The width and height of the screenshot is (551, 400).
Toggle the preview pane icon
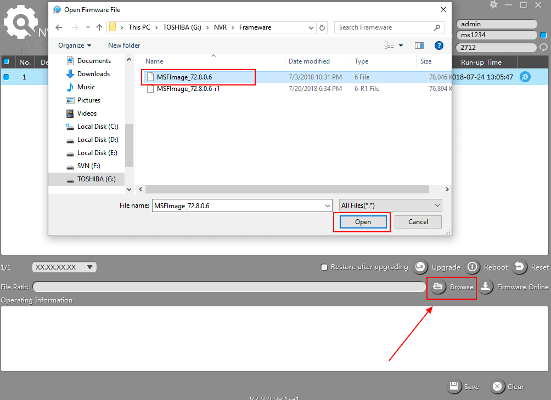pyautogui.click(x=419, y=45)
